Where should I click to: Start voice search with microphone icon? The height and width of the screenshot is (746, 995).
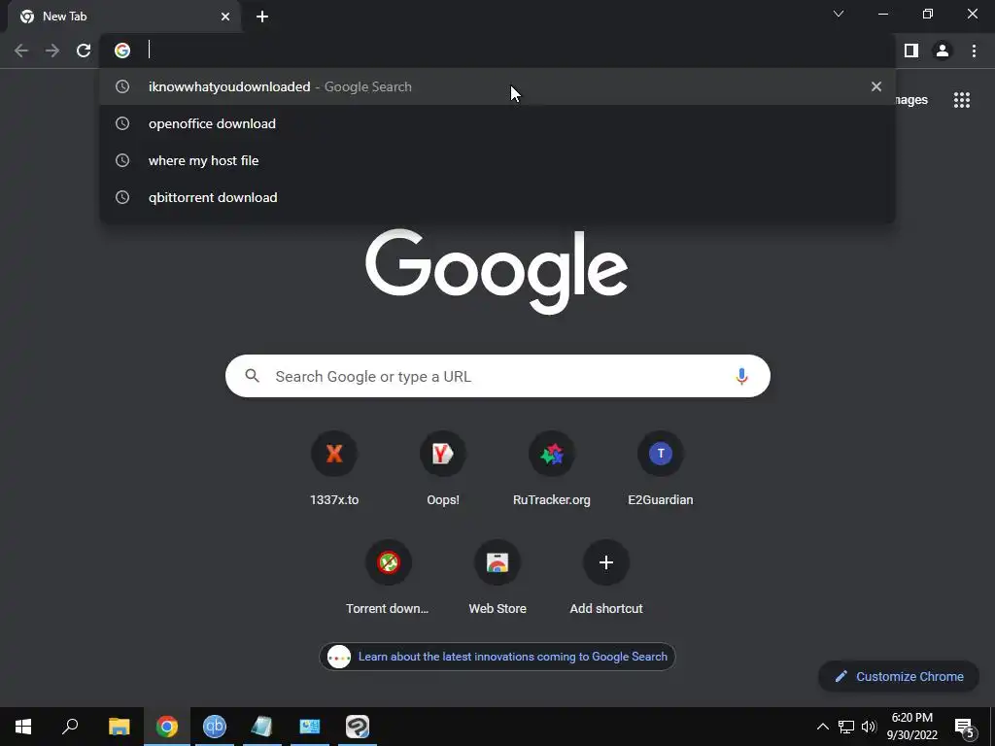(741, 376)
